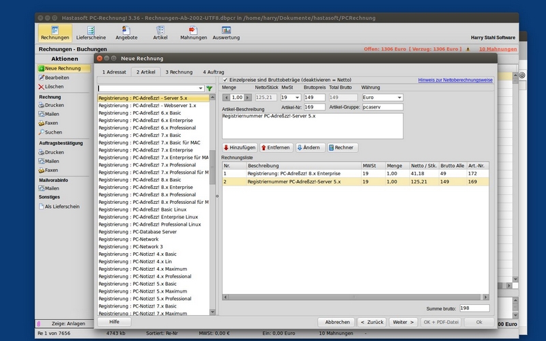Click the Hilfe button
The image size is (546, 341).
pos(114,322)
